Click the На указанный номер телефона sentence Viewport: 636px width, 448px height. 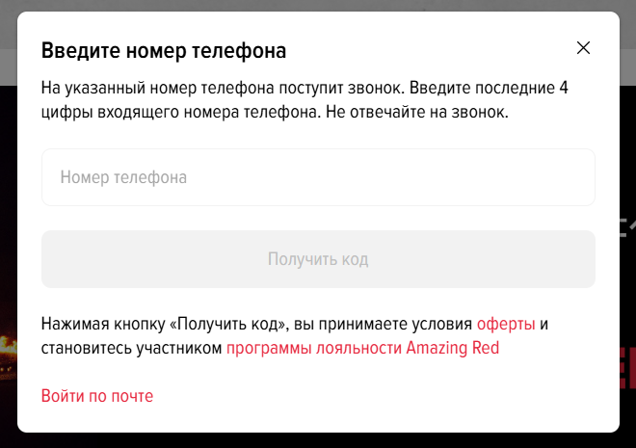(223, 88)
